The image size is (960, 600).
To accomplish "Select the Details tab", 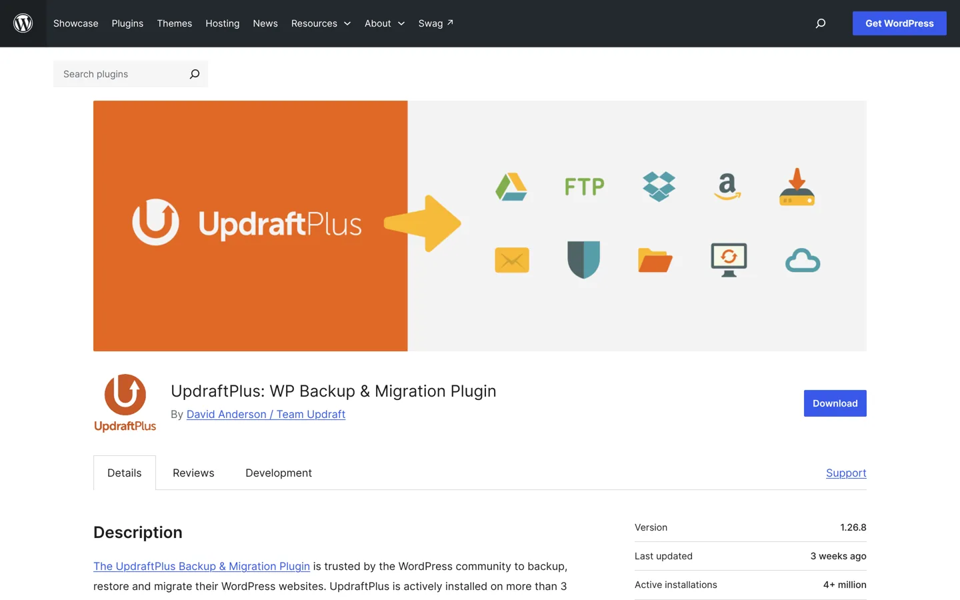I will click(125, 473).
